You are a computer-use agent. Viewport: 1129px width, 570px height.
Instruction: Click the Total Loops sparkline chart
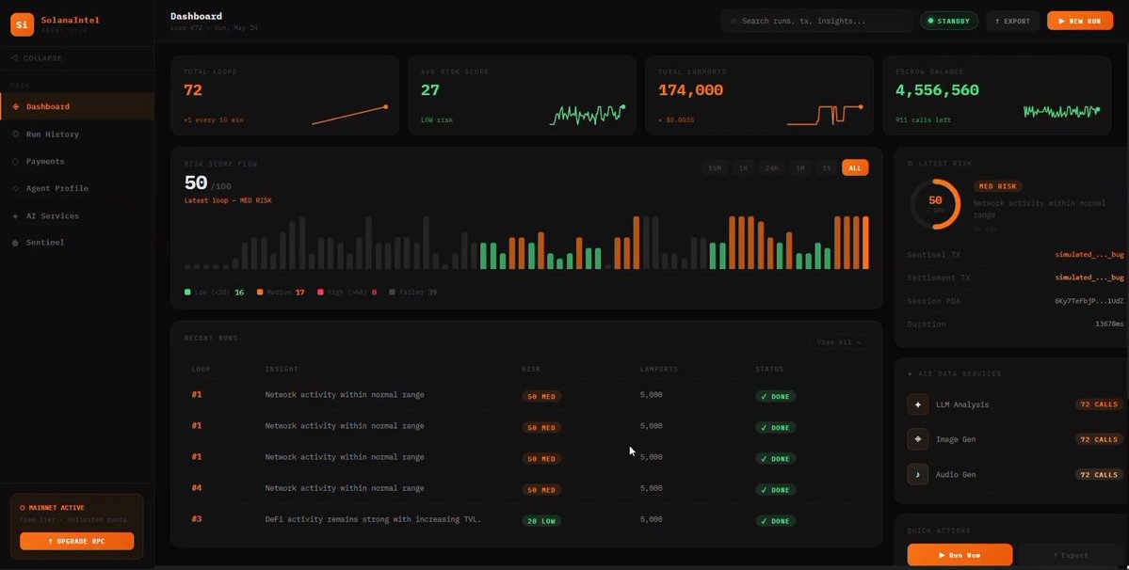pos(350,115)
